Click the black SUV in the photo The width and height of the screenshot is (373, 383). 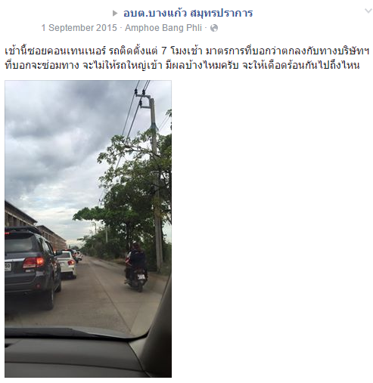point(31,267)
